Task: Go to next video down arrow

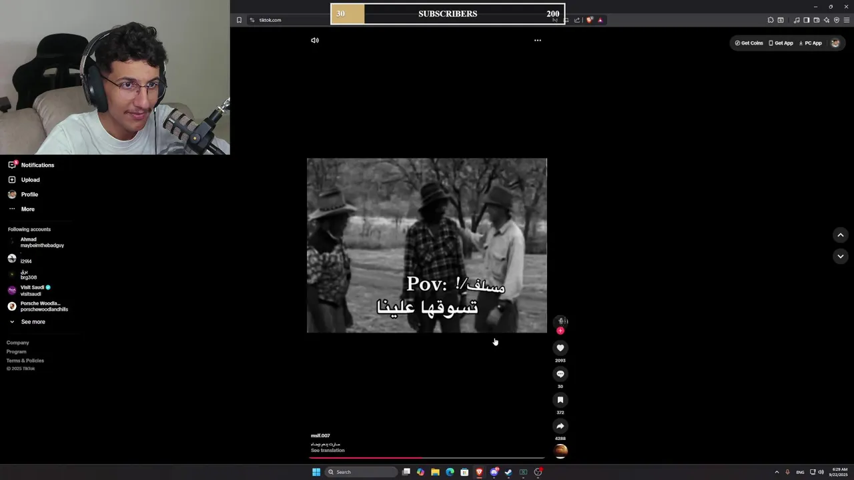Action: point(841,256)
